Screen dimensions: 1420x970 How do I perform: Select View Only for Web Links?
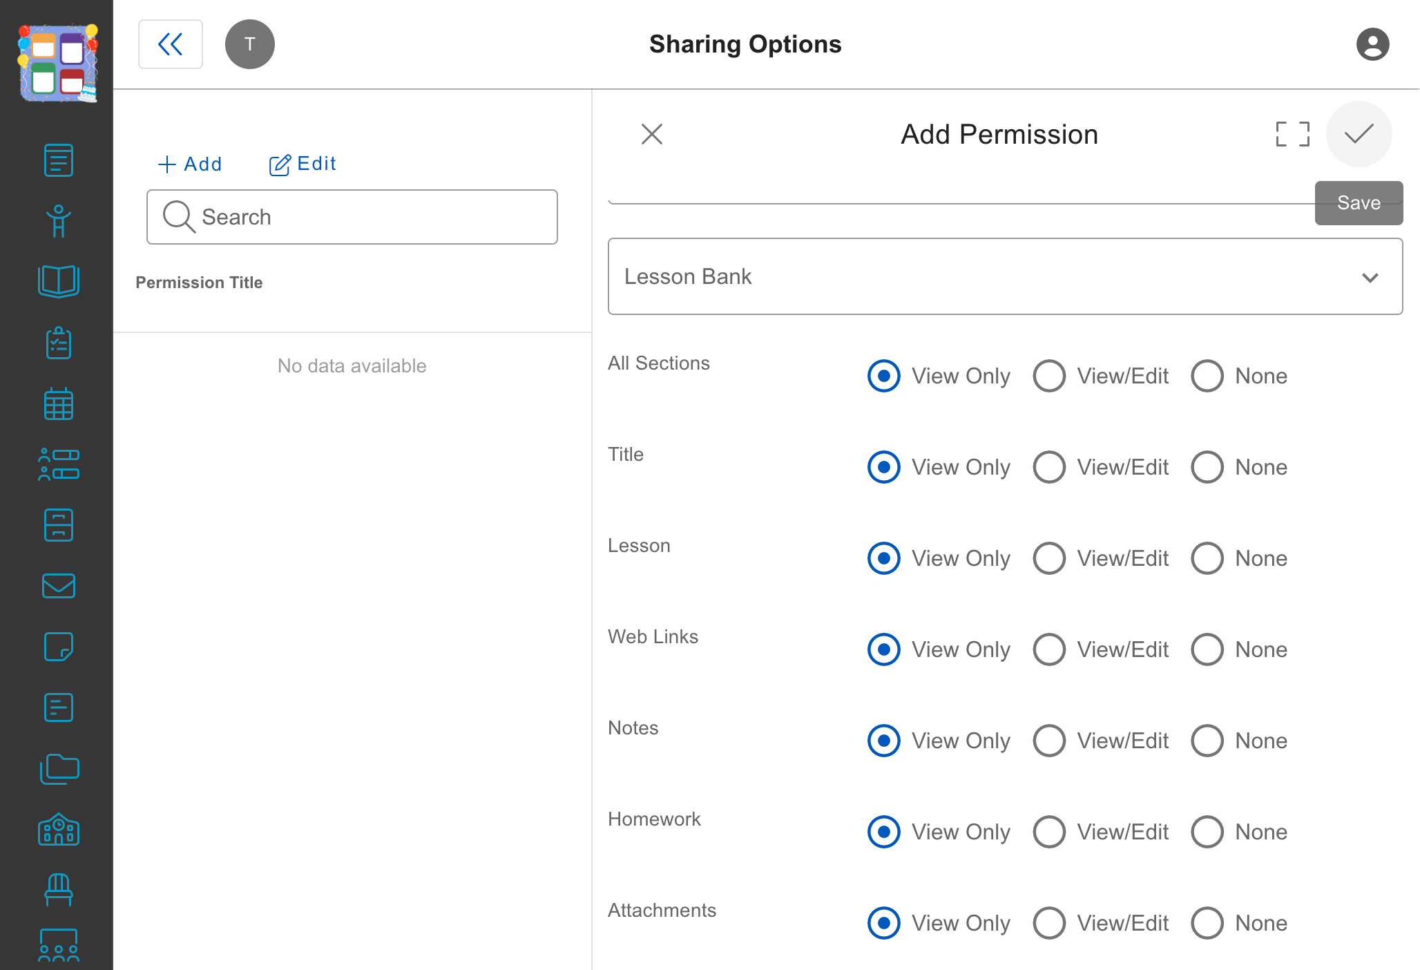coord(884,649)
